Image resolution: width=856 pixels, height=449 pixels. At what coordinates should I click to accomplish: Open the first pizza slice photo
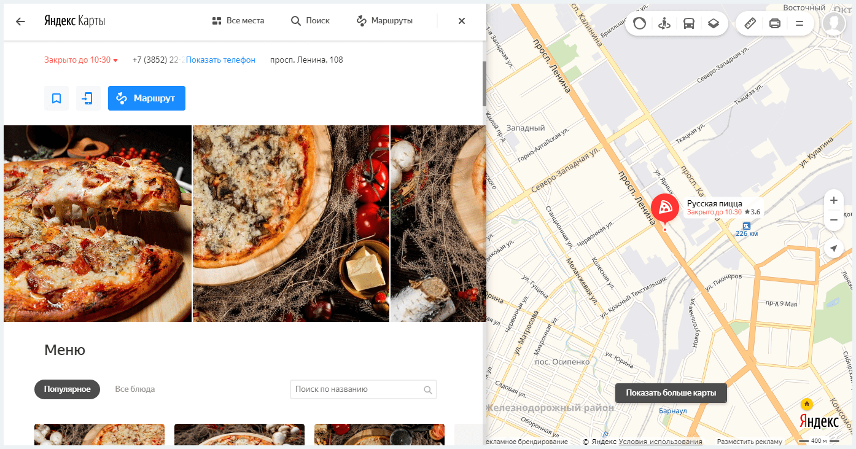(x=98, y=224)
